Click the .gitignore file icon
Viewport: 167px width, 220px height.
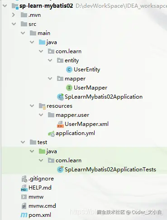point(24,179)
